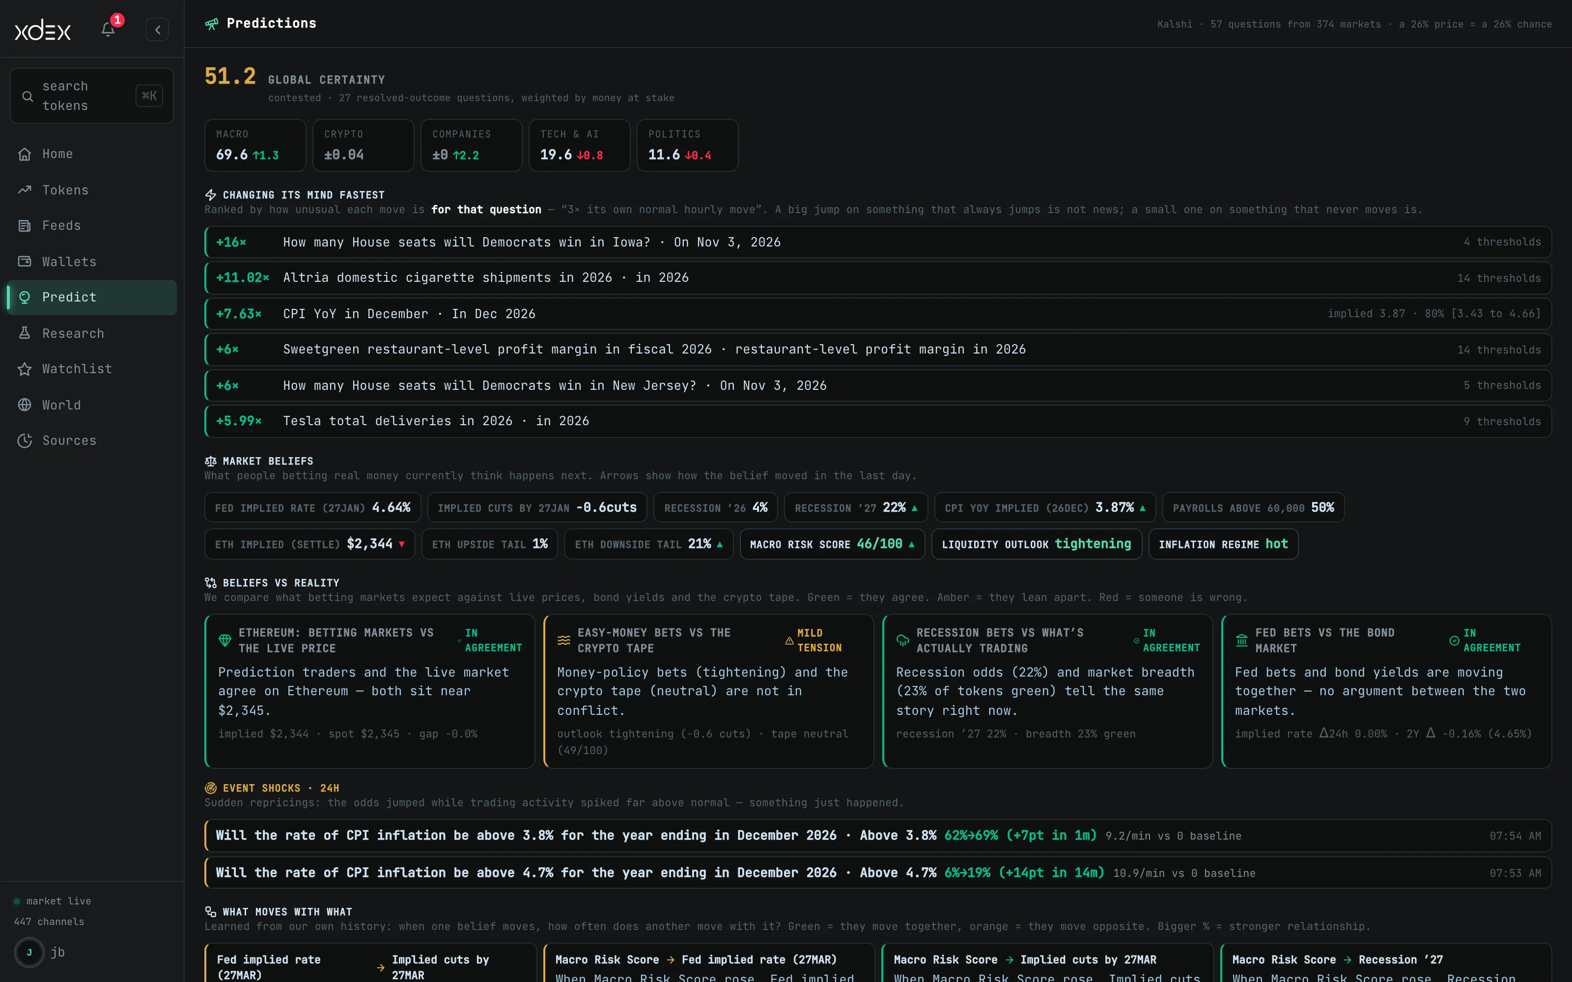This screenshot has height=982, width=1572.
Task: Focus the search tokens field
Action: (x=91, y=95)
